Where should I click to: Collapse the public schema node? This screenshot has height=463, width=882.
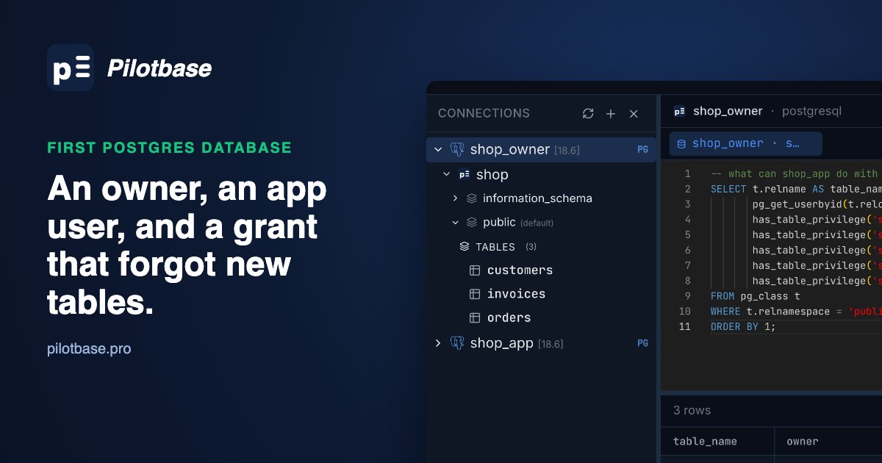point(455,222)
